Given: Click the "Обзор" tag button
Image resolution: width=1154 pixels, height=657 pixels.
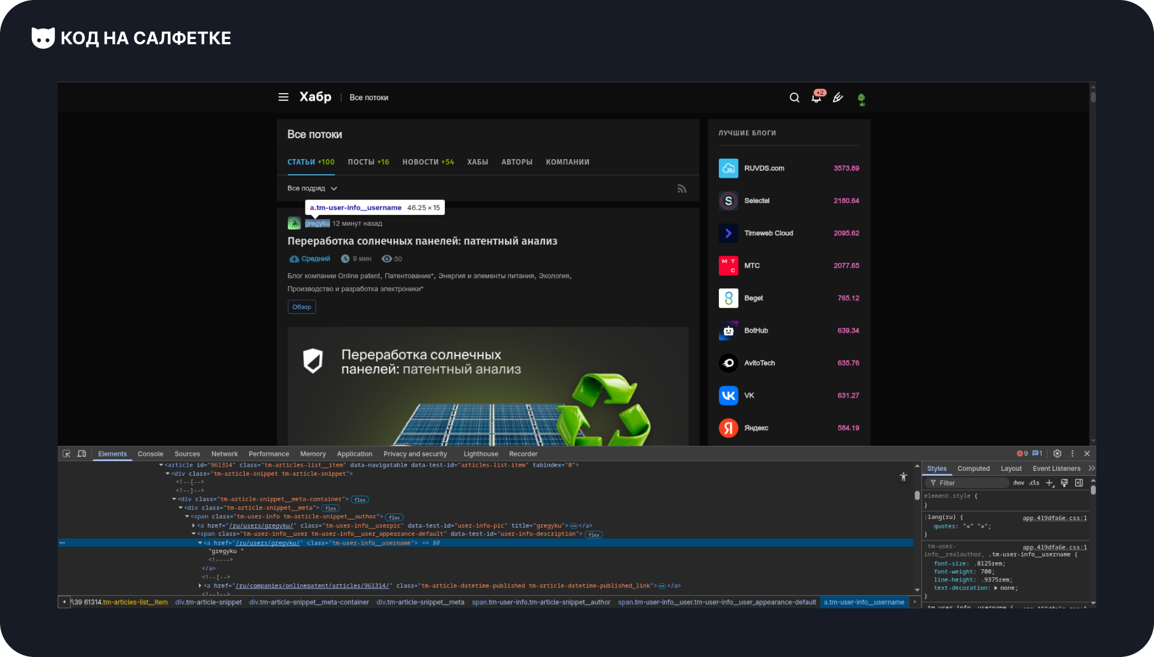Looking at the screenshot, I should click(302, 307).
